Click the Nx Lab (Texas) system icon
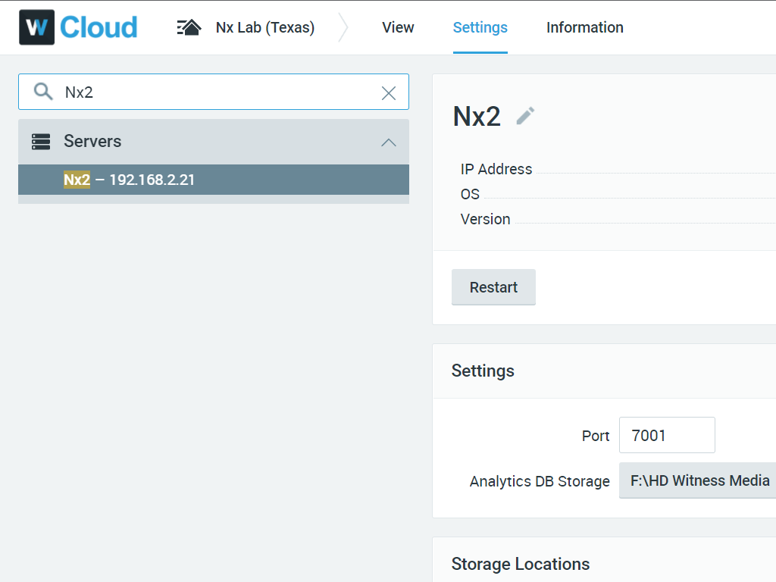This screenshot has height=582, width=776. pos(189,28)
